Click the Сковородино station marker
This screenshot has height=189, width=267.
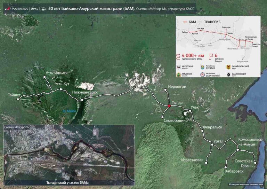pyautogui.click(x=162, y=117)
